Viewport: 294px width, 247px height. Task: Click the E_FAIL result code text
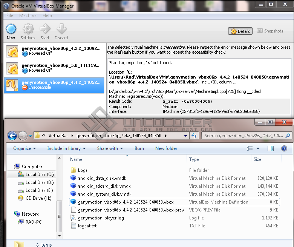[187, 102]
